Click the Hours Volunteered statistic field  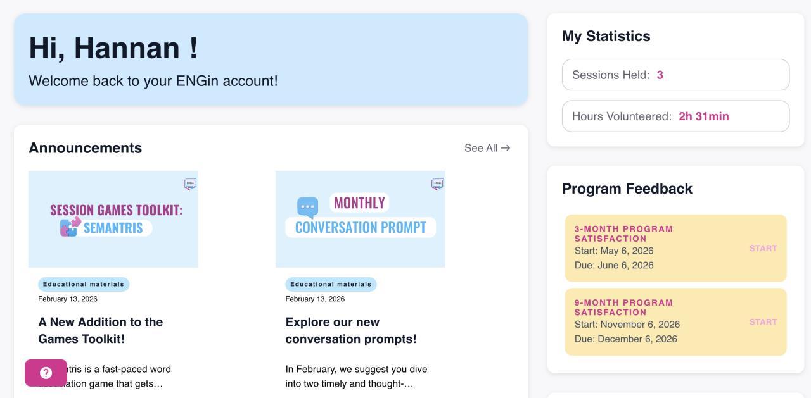675,116
